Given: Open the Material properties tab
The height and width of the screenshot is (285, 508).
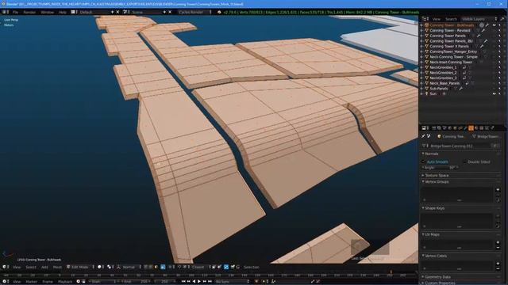Looking at the screenshot, I should [476, 128].
